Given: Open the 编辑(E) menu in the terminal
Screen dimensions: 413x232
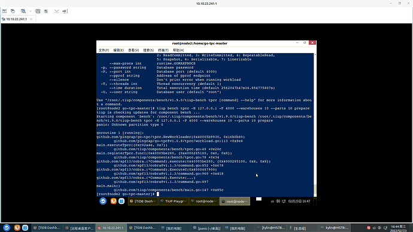Looking at the screenshot, I should pos(119,50).
